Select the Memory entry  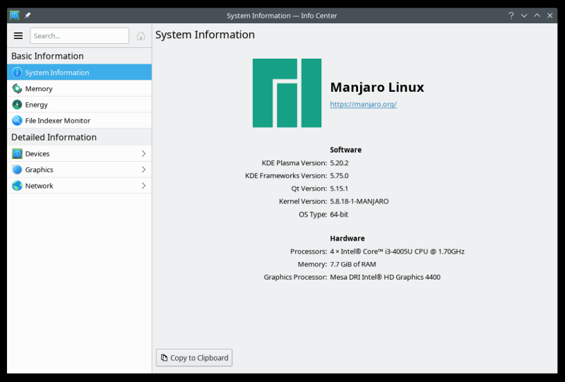coord(39,89)
